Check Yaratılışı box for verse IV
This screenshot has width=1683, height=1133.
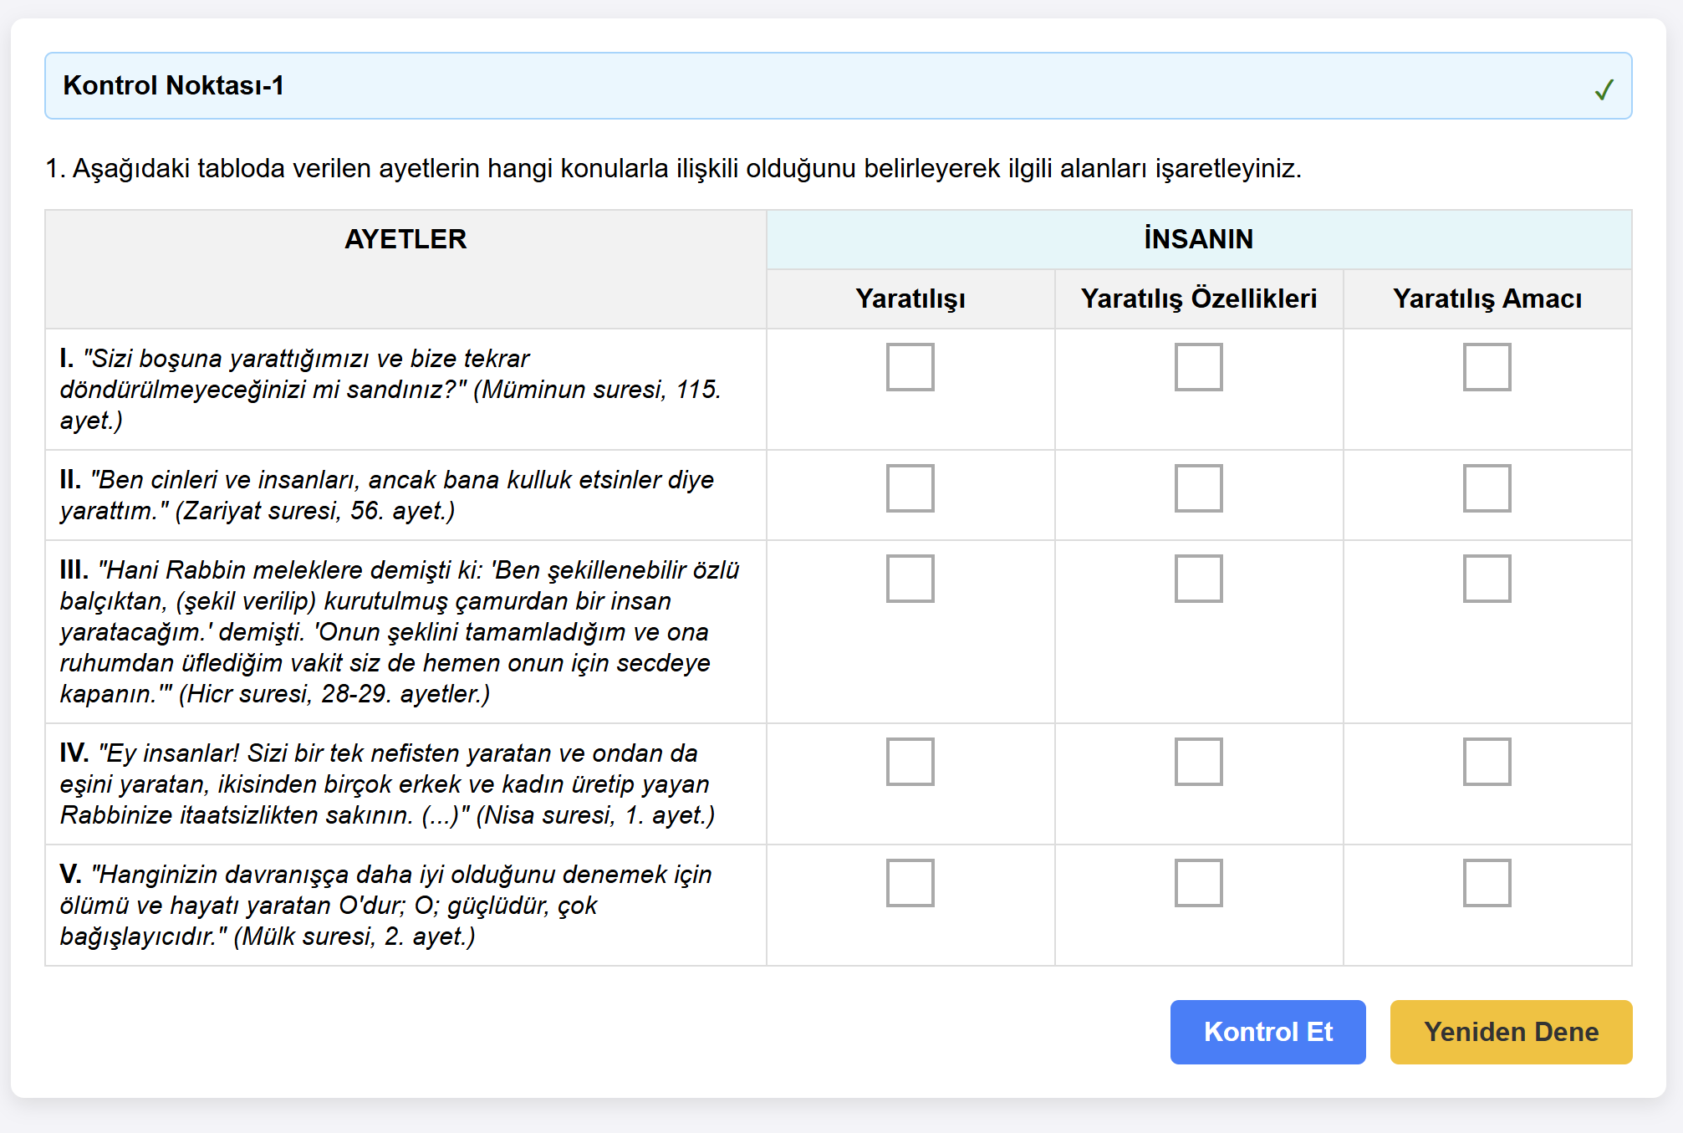click(x=910, y=761)
